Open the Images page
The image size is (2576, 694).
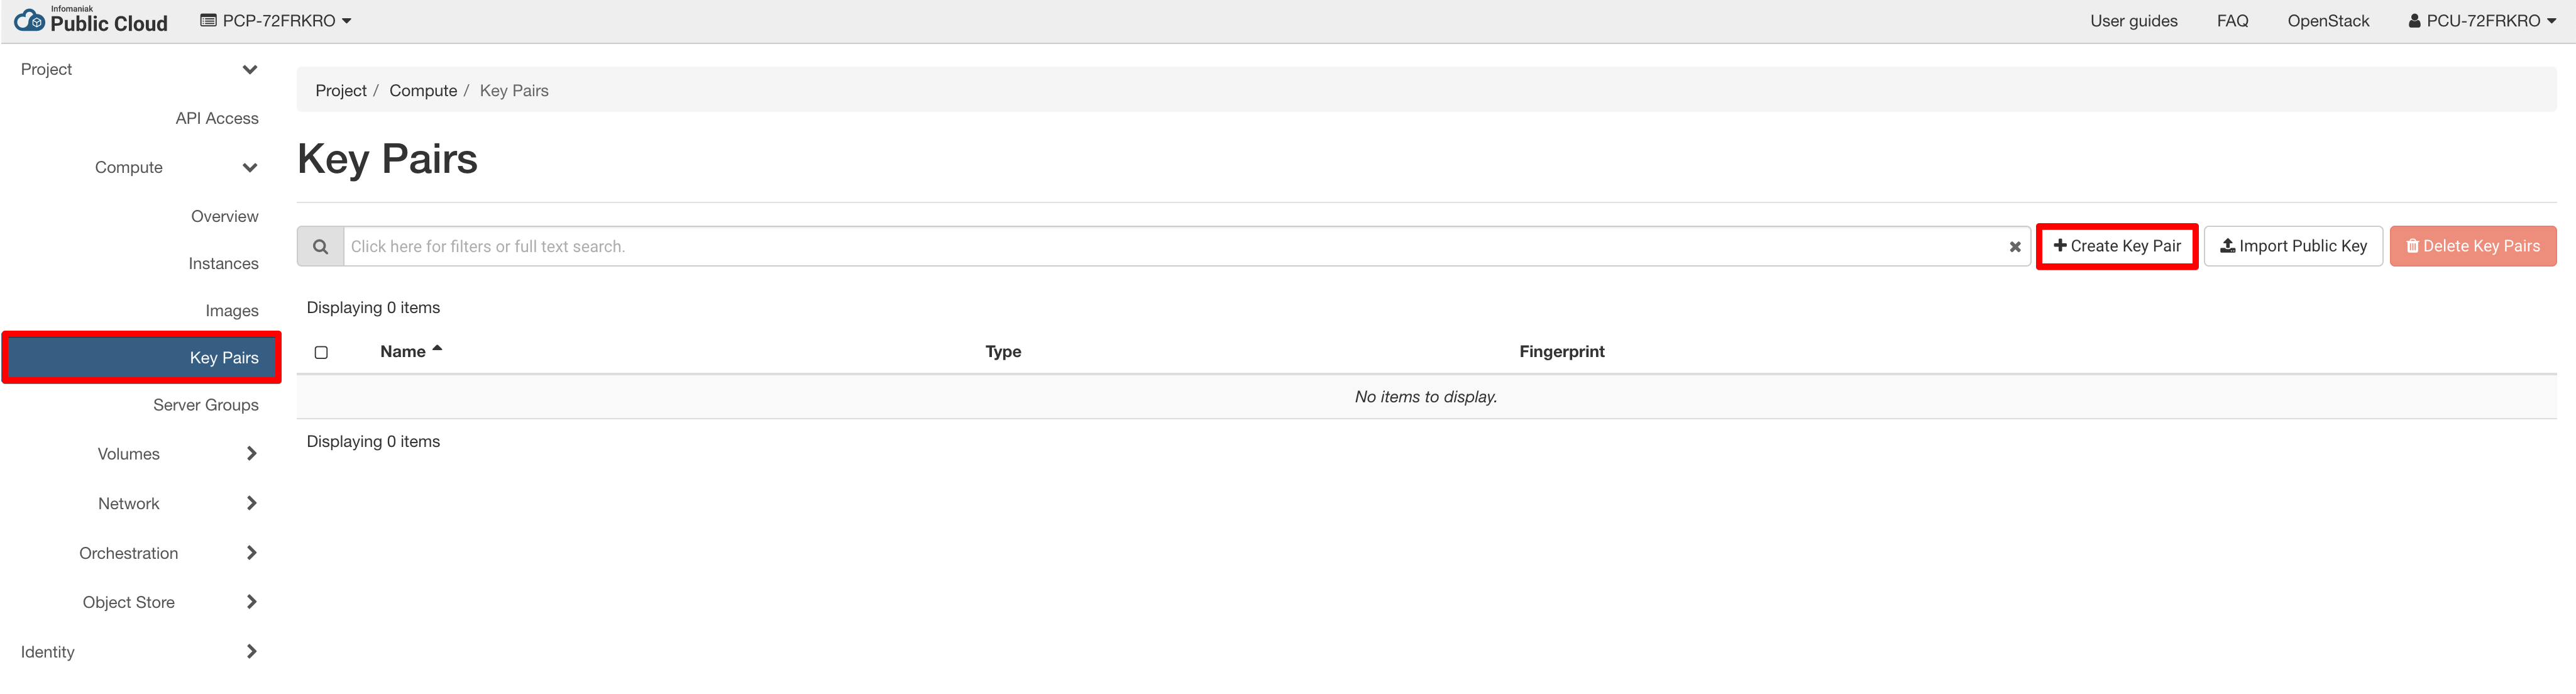pos(232,311)
